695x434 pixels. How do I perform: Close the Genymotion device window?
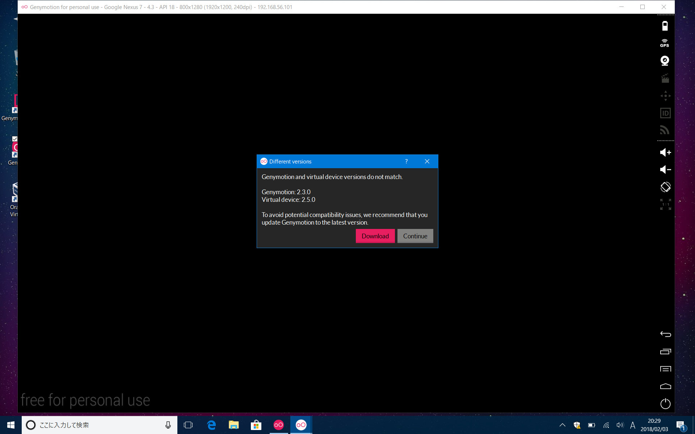coord(664,7)
